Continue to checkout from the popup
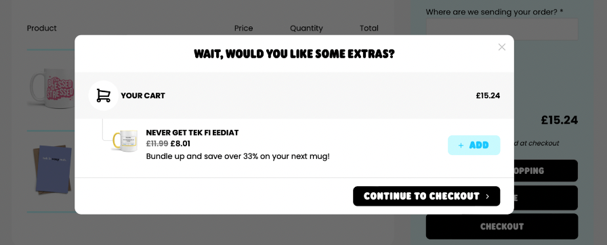The image size is (607, 245). point(426,196)
